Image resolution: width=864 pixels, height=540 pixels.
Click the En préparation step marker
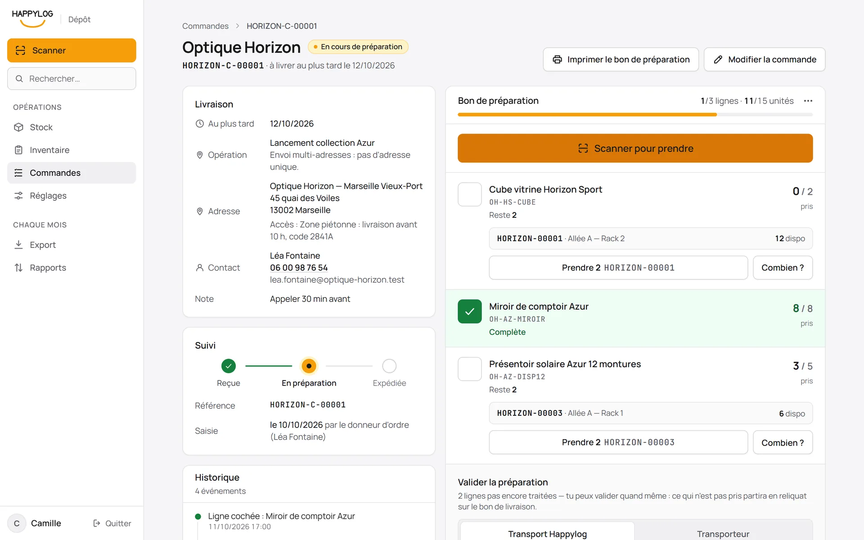pyautogui.click(x=309, y=366)
